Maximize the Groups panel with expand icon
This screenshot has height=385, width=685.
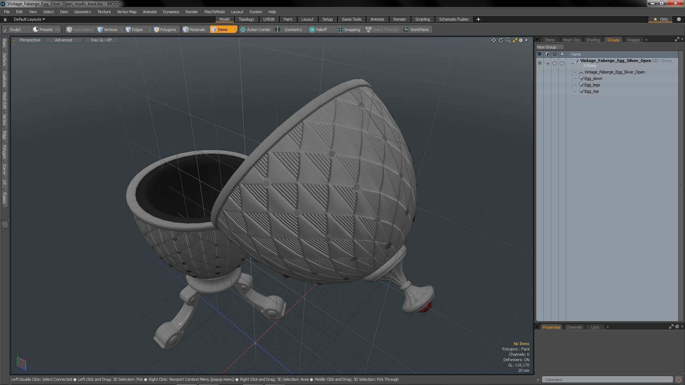[x=677, y=40]
